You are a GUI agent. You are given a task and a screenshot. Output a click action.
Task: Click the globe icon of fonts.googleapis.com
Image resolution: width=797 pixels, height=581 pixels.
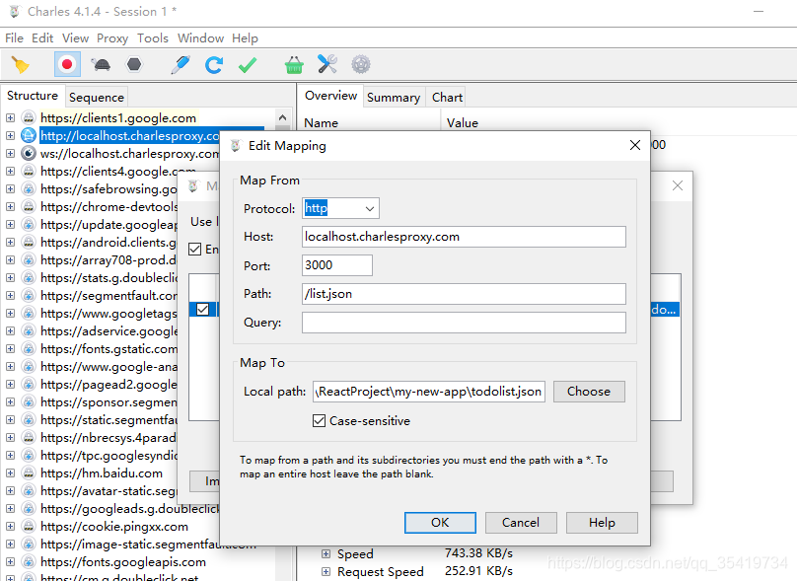pyautogui.click(x=29, y=562)
